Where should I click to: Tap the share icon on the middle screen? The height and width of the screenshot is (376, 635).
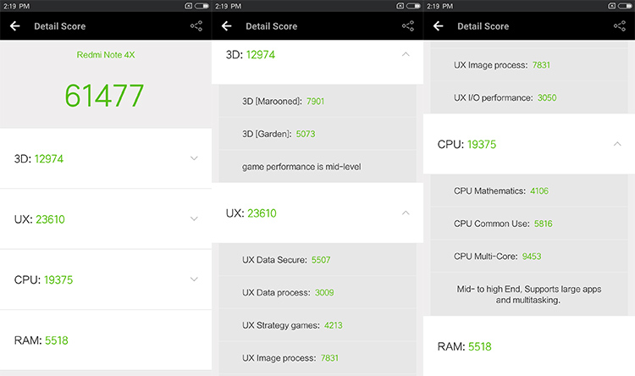click(x=408, y=26)
